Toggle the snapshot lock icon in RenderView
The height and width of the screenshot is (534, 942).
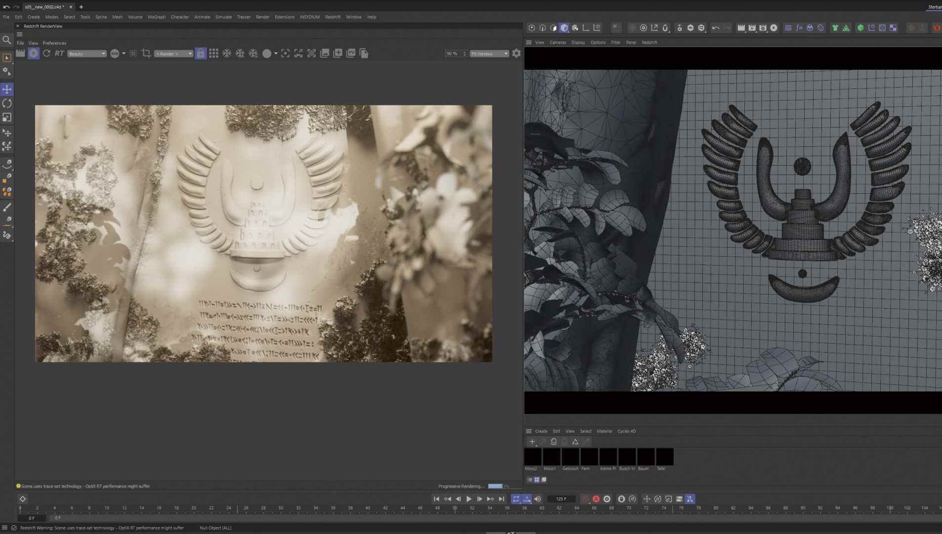click(x=200, y=53)
